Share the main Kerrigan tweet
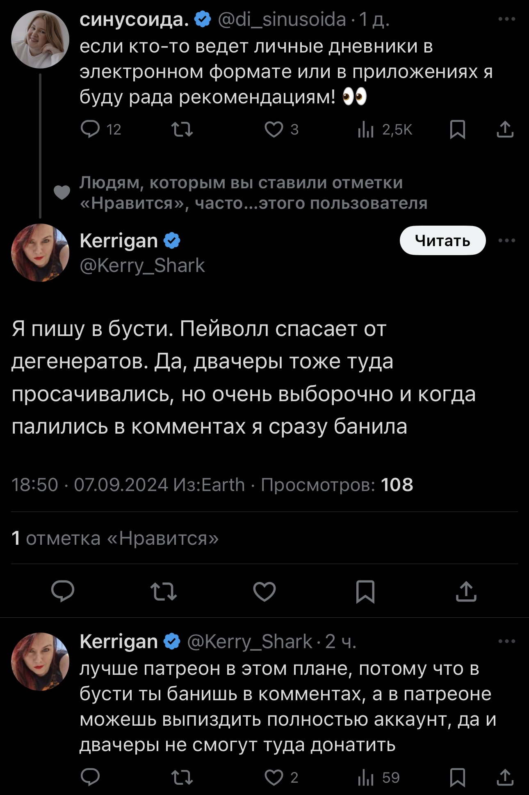The image size is (529, 795). tap(466, 591)
